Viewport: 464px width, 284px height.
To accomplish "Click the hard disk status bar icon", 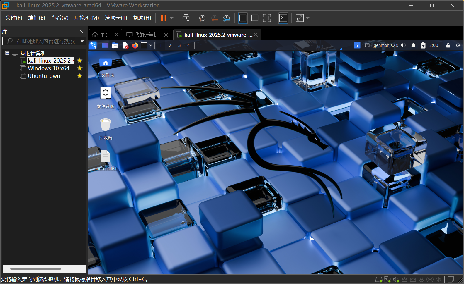I will (x=379, y=279).
